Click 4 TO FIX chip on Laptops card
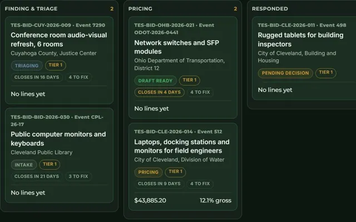356x222 pixels. 200,184
